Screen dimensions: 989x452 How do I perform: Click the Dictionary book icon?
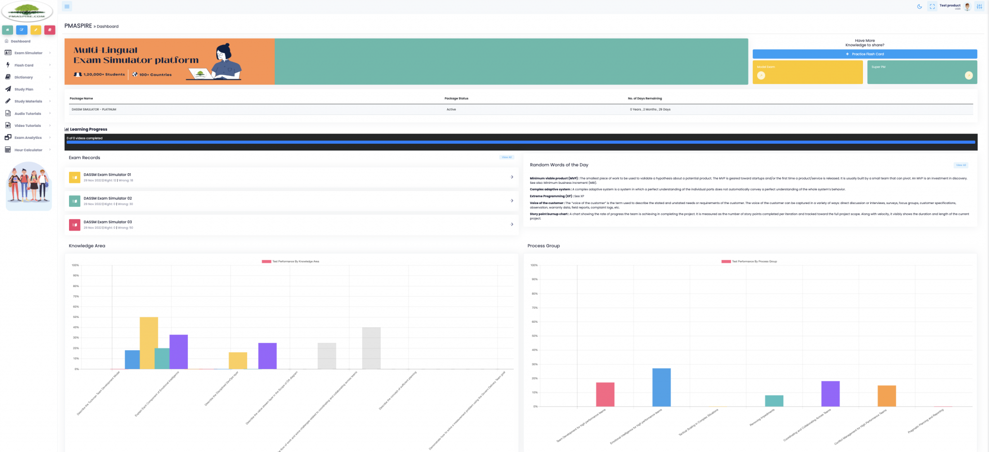8,77
